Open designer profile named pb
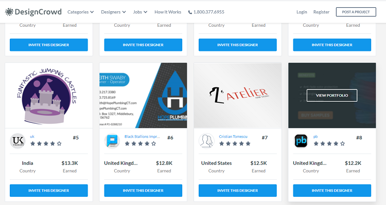Screen dimensions: 386x205 315,137
